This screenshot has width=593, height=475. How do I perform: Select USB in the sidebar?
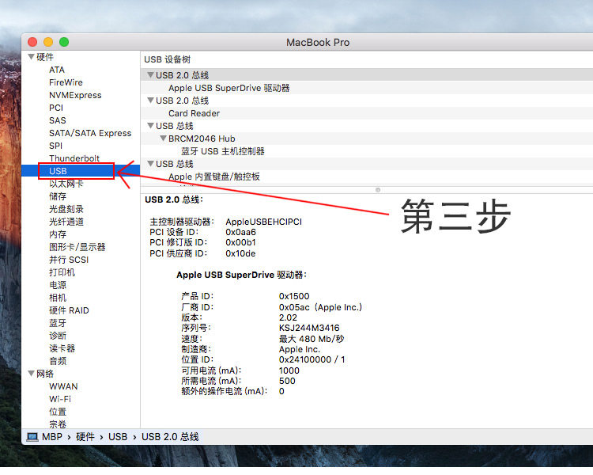click(x=58, y=171)
